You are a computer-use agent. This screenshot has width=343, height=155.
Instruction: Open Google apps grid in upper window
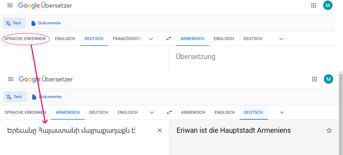pyautogui.click(x=314, y=5)
